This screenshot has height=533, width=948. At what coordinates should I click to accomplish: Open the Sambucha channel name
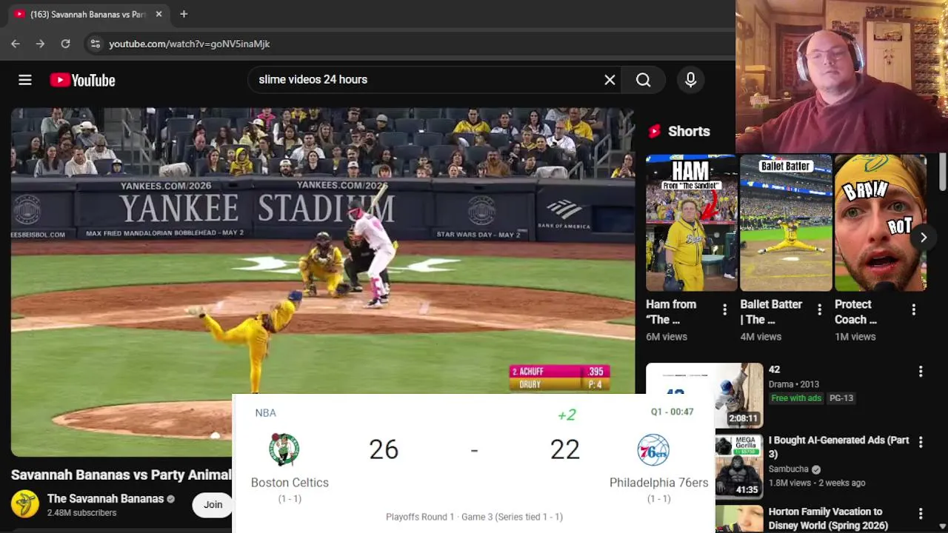tap(788, 469)
